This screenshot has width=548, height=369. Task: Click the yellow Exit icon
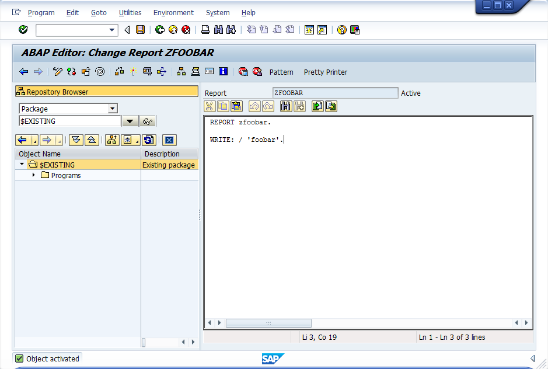173,30
